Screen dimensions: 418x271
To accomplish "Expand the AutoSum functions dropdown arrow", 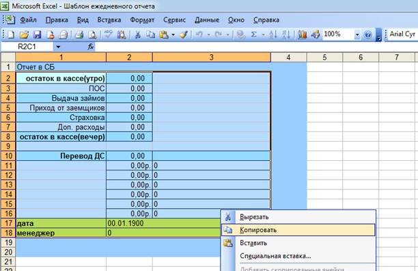I will (x=263, y=35).
